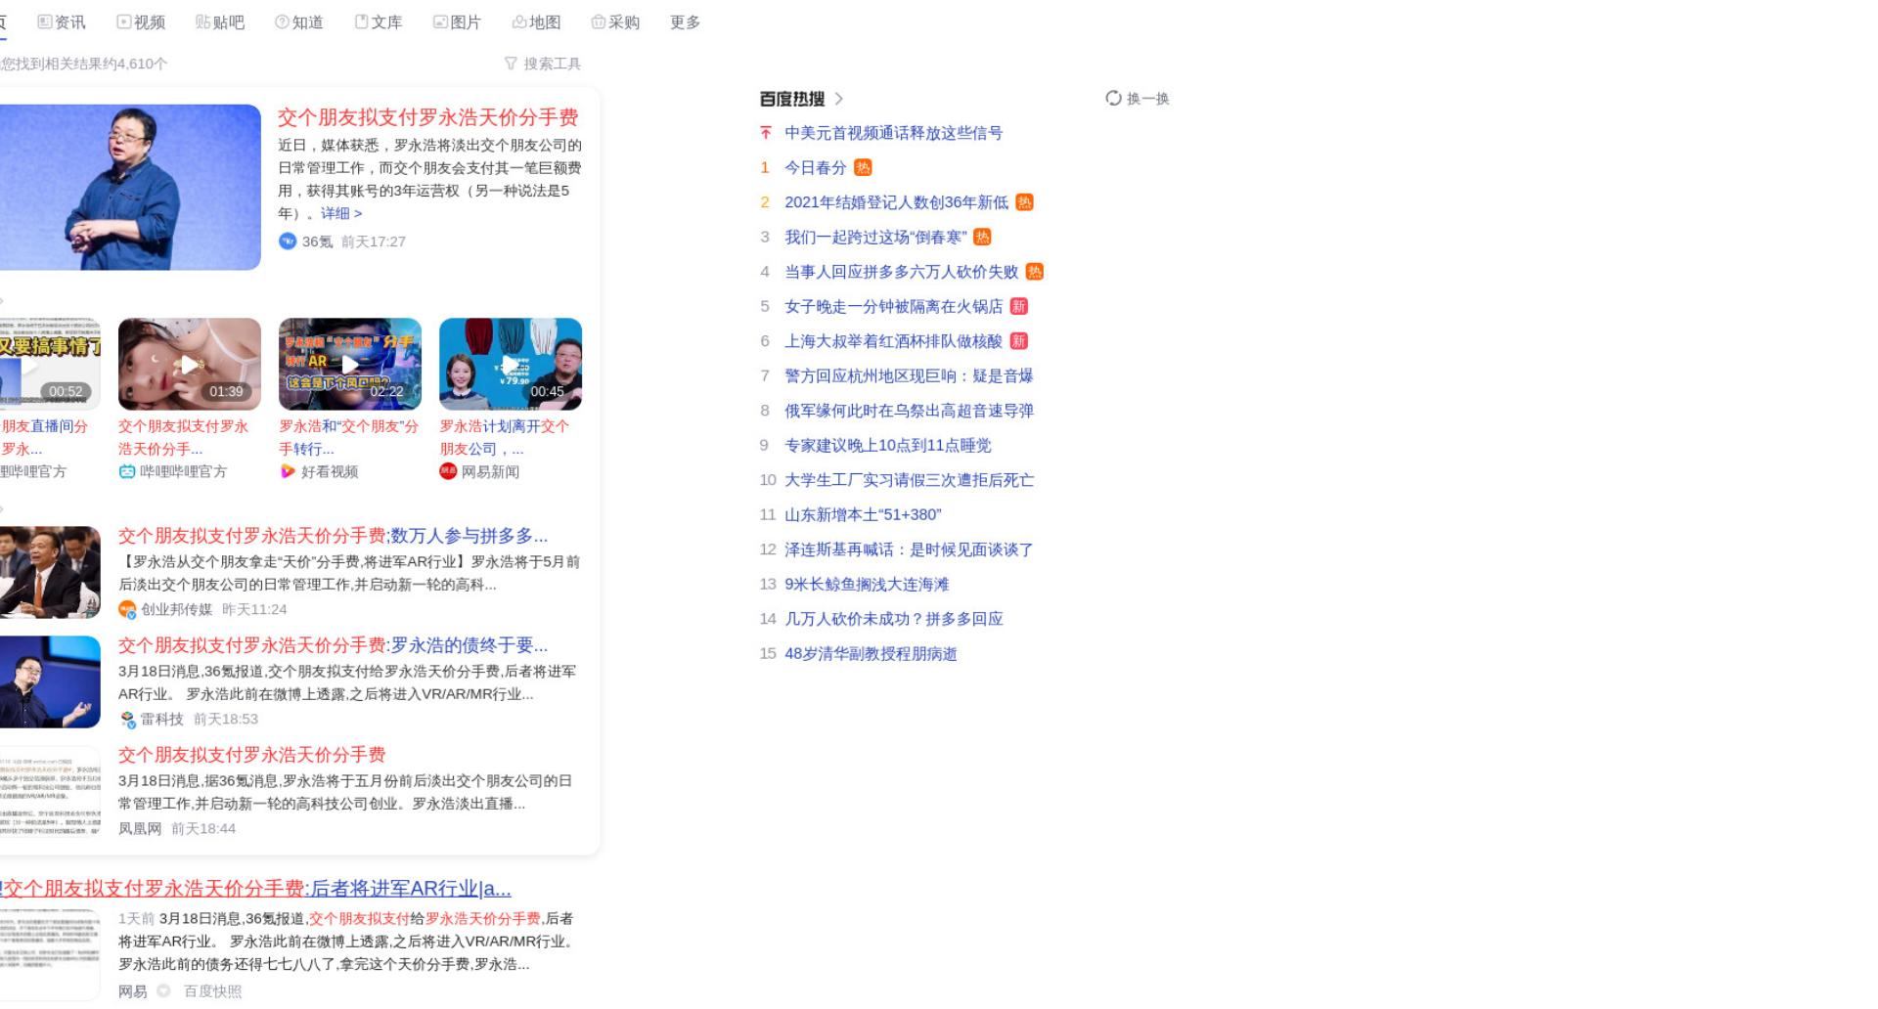Switch to the 图片 tab
Viewport: 1878px width, 1009px height.
[x=458, y=22]
